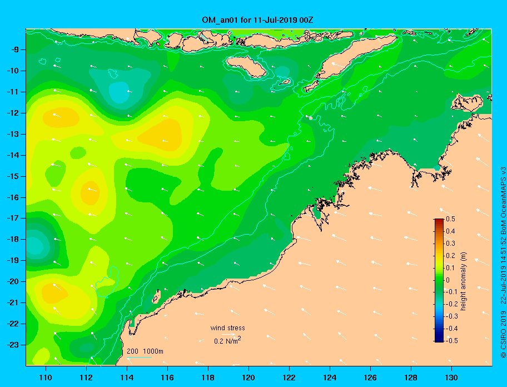Select the 200 1000m bathymetry contour legend line
This screenshot has height=387, width=507.
pyautogui.click(x=139, y=358)
